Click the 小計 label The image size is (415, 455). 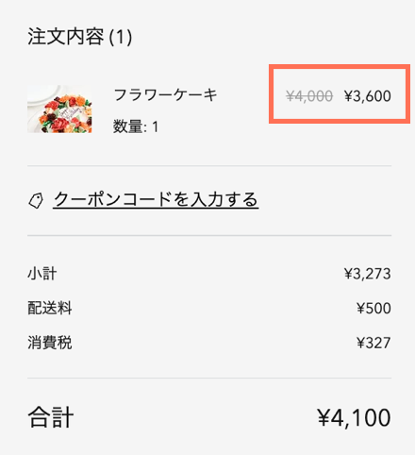[42, 274]
